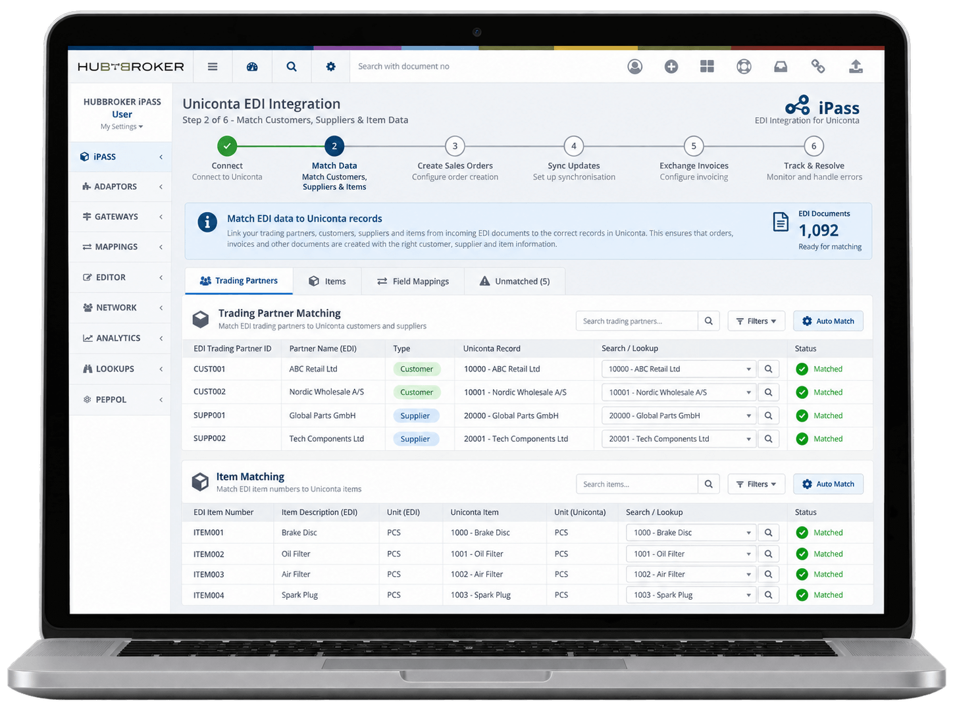
Task: Open the 1003 - Spark Plug lookup dropdown
Action: 690,595
